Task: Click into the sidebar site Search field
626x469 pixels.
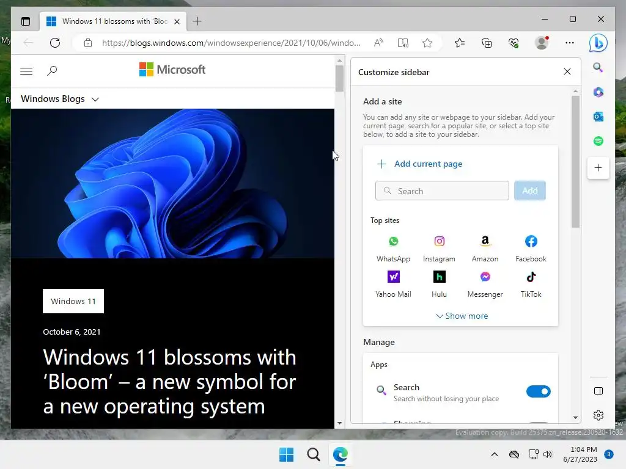Action: [442, 191]
